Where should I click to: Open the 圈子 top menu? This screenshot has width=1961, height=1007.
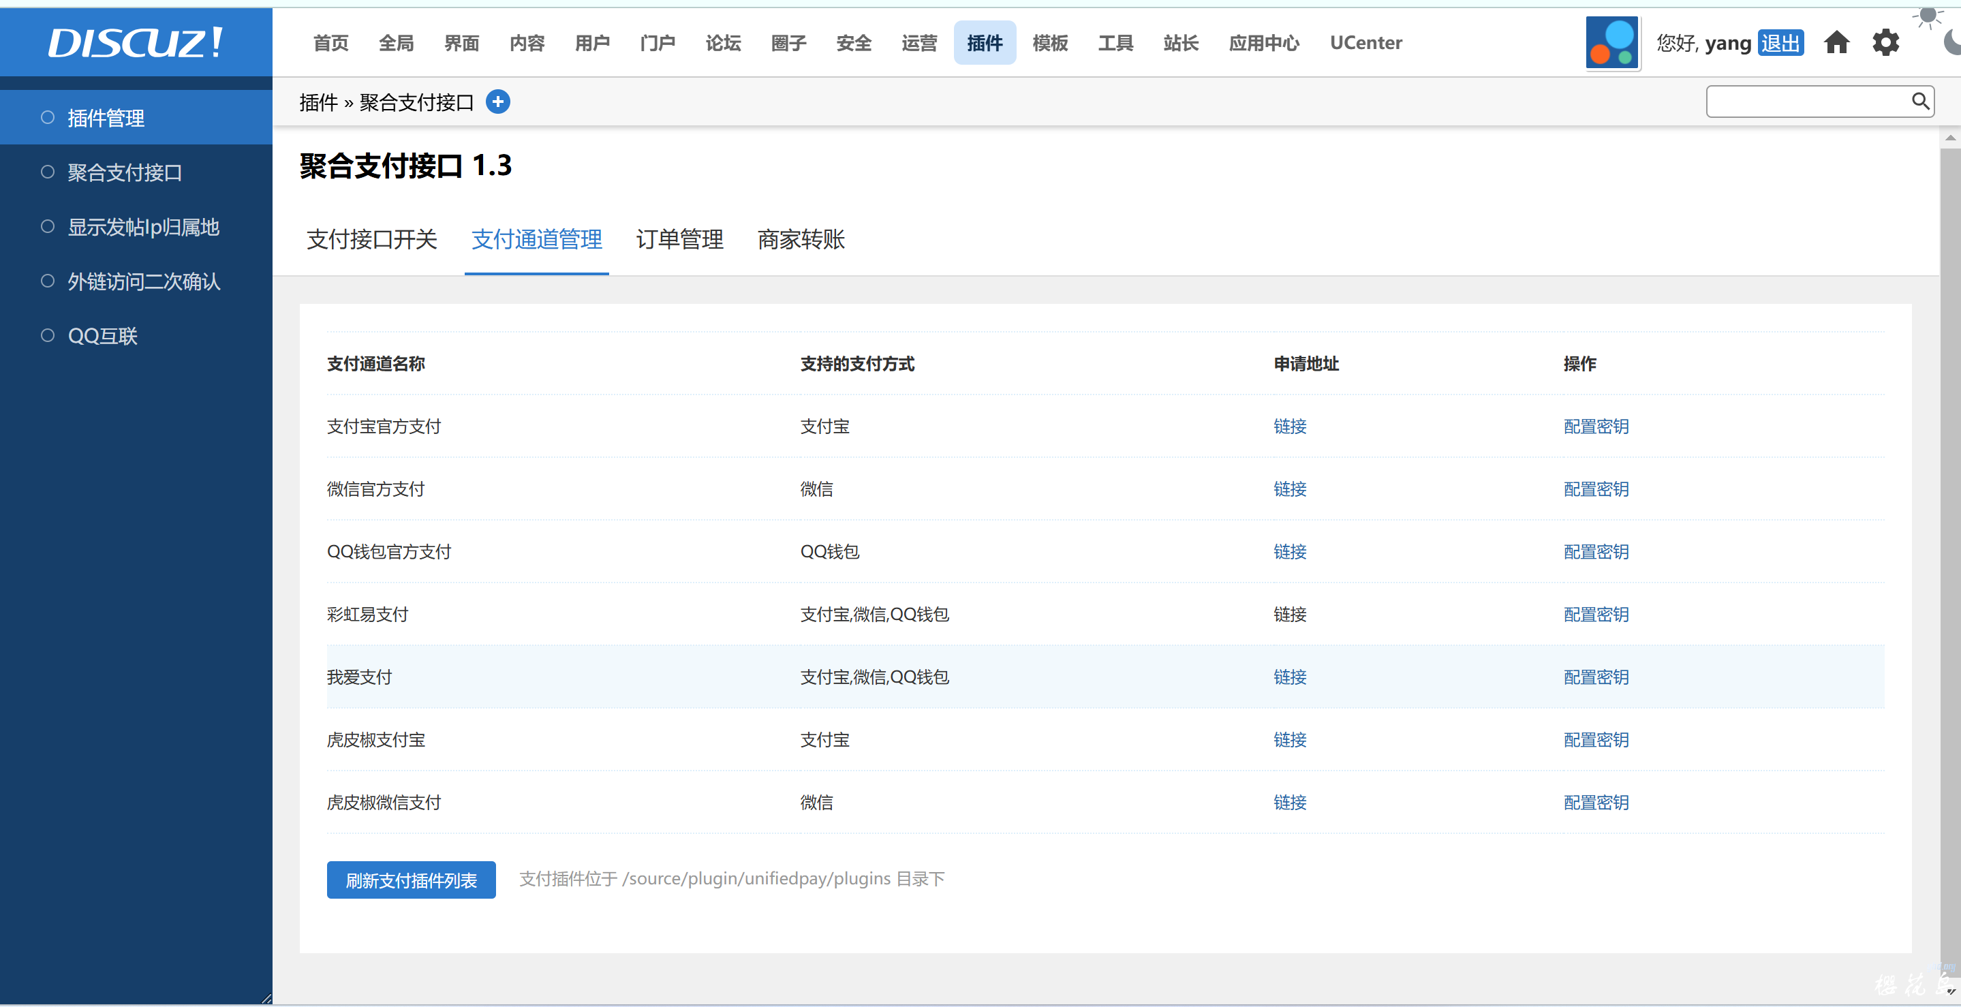click(x=788, y=44)
